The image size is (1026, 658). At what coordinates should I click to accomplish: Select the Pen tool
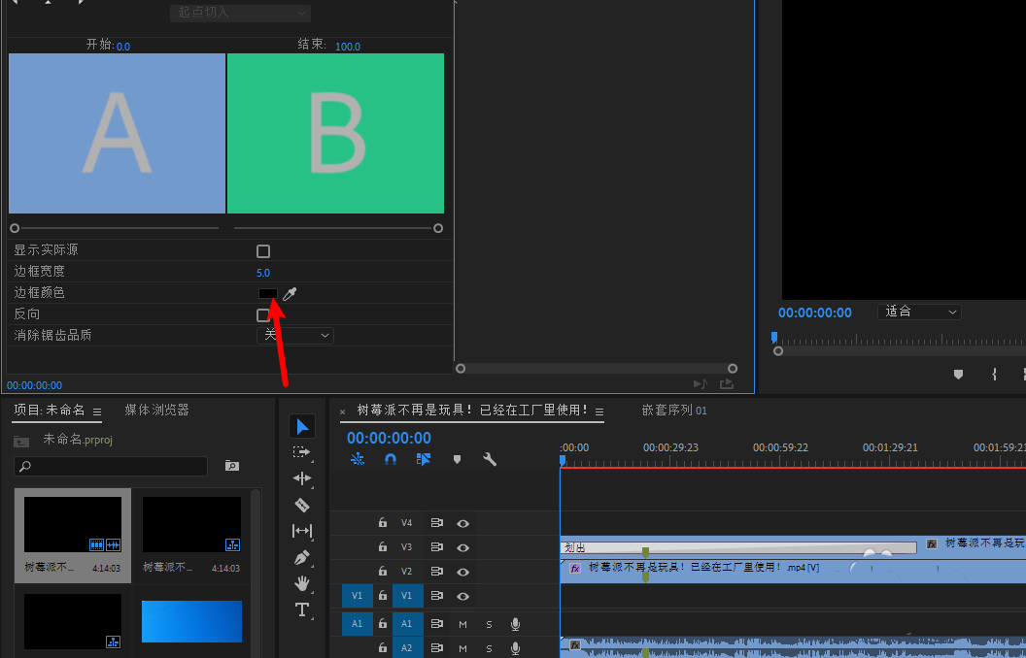302,558
